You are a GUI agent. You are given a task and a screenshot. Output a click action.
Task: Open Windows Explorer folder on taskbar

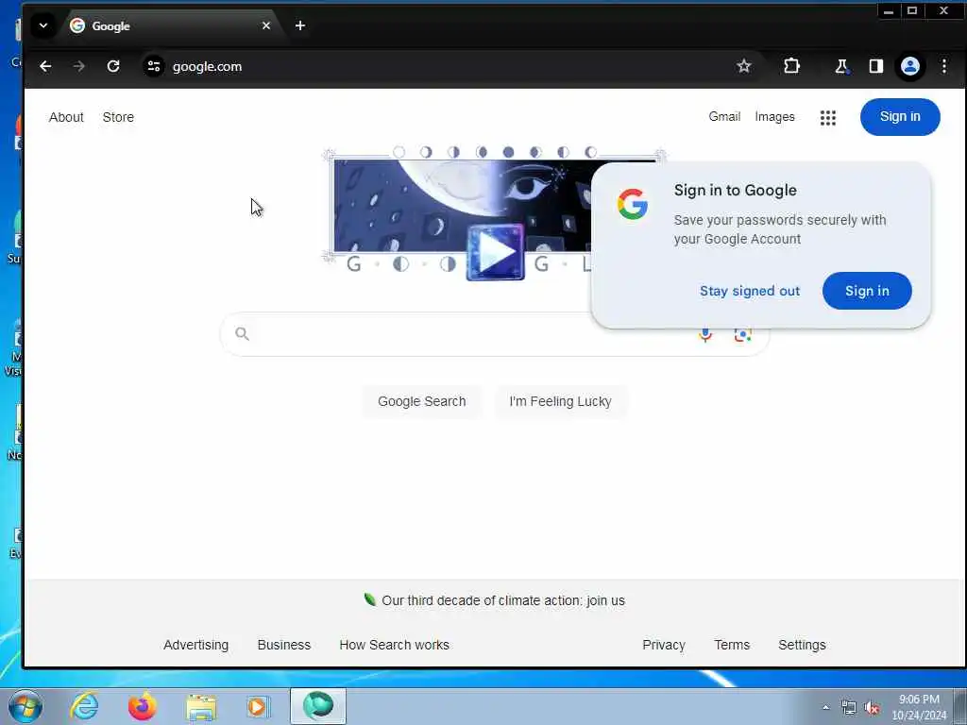pos(201,707)
